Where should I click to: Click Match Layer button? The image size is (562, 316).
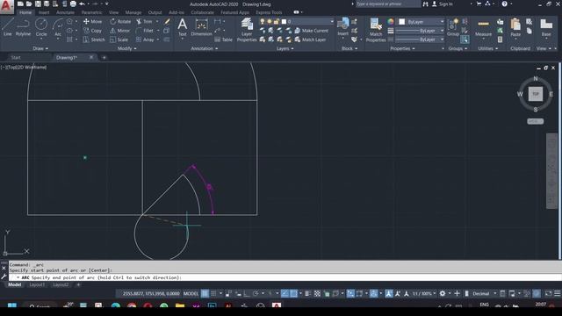click(310, 39)
